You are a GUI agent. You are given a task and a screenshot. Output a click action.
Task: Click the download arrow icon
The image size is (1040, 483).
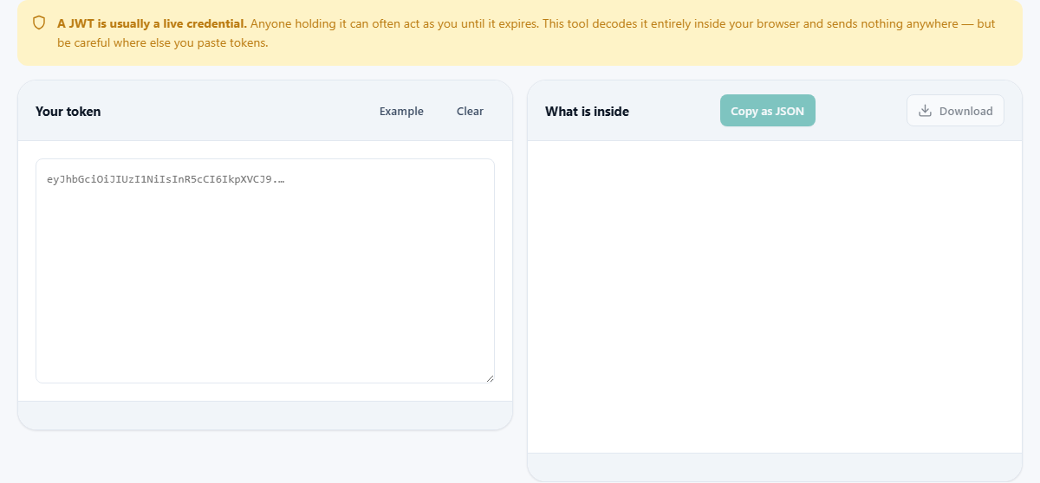point(925,111)
